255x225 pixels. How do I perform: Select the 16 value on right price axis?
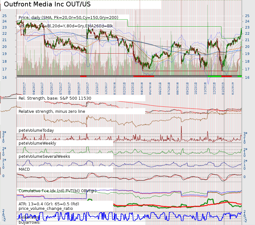tap(247, 77)
